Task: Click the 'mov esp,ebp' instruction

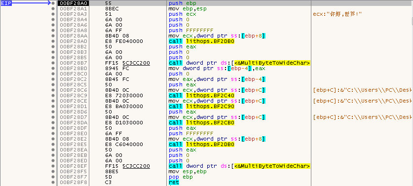Action: pyautogui.click(x=188, y=172)
